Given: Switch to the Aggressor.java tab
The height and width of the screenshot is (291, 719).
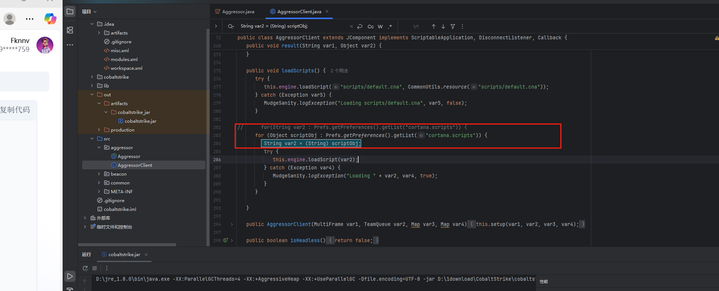Looking at the screenshot, I should pos(235,12).
